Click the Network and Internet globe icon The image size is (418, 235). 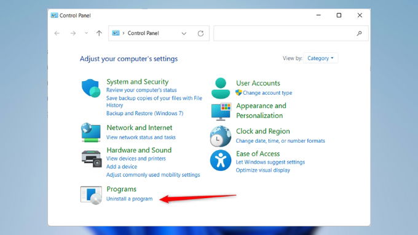(91, 132)
